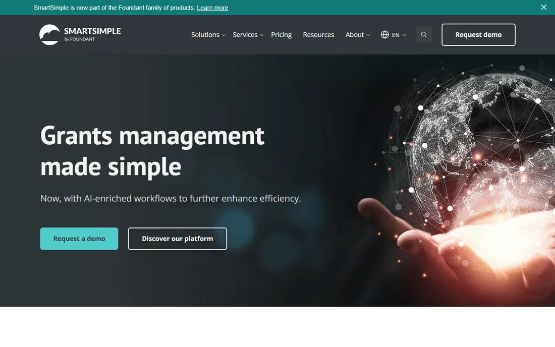Open the Services nav item
Screen dimensions: 555x347
coord(245,35)
